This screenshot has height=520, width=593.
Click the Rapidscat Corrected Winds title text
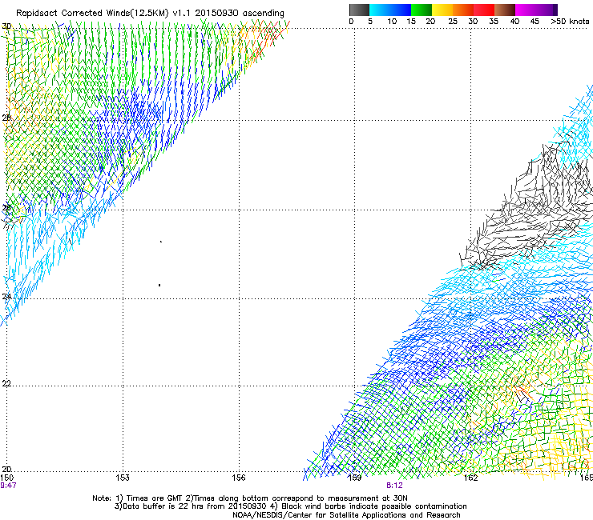(x=150, y=13)
